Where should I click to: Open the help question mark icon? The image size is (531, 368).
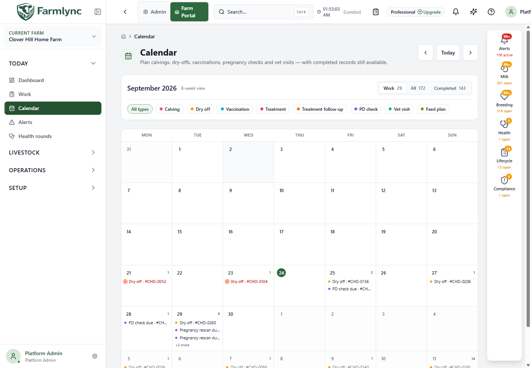click(491, 12)
